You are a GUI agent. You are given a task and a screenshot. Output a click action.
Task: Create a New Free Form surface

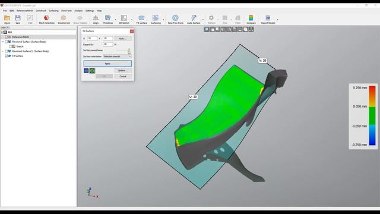pos(175,18)
